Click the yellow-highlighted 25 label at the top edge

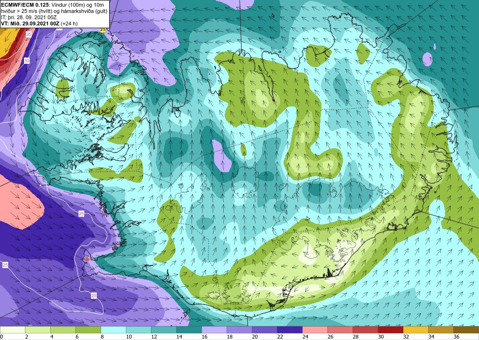pyautogui.click(x=103, y=30)
